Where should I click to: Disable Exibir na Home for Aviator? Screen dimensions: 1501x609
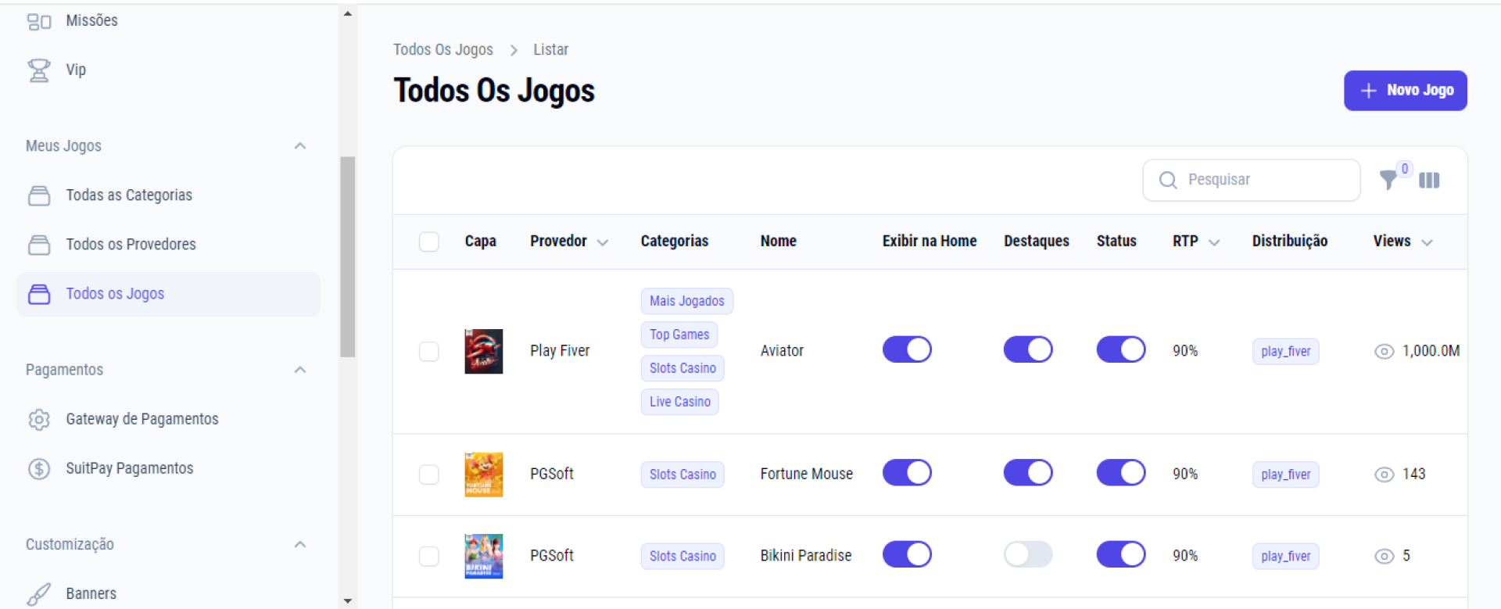click(907, 349)
